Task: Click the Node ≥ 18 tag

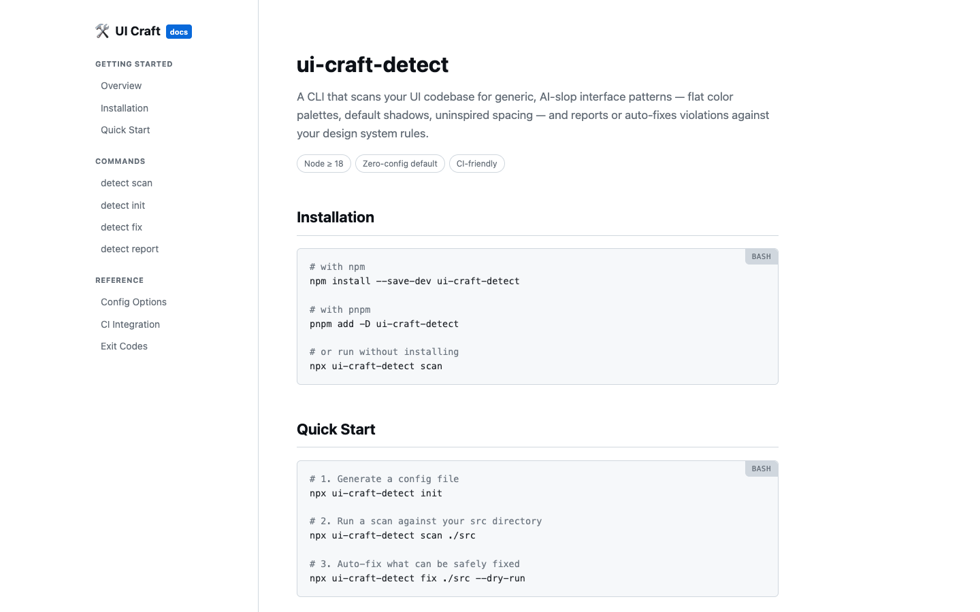Action: [324, 164]
